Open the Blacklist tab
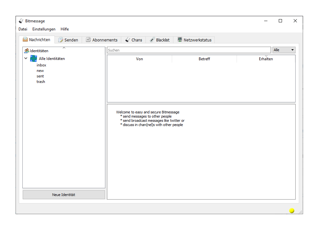Viewport: 317px width, 231px height. click(159, 40)
